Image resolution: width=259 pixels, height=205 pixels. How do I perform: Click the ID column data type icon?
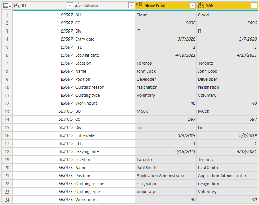click(16, 6)
